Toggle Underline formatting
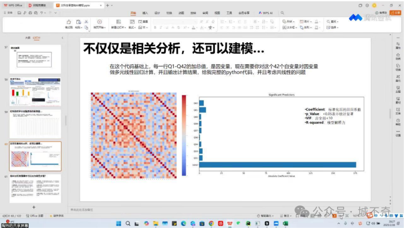This screenshot has height=228, width=404. (x=167, y=28)
